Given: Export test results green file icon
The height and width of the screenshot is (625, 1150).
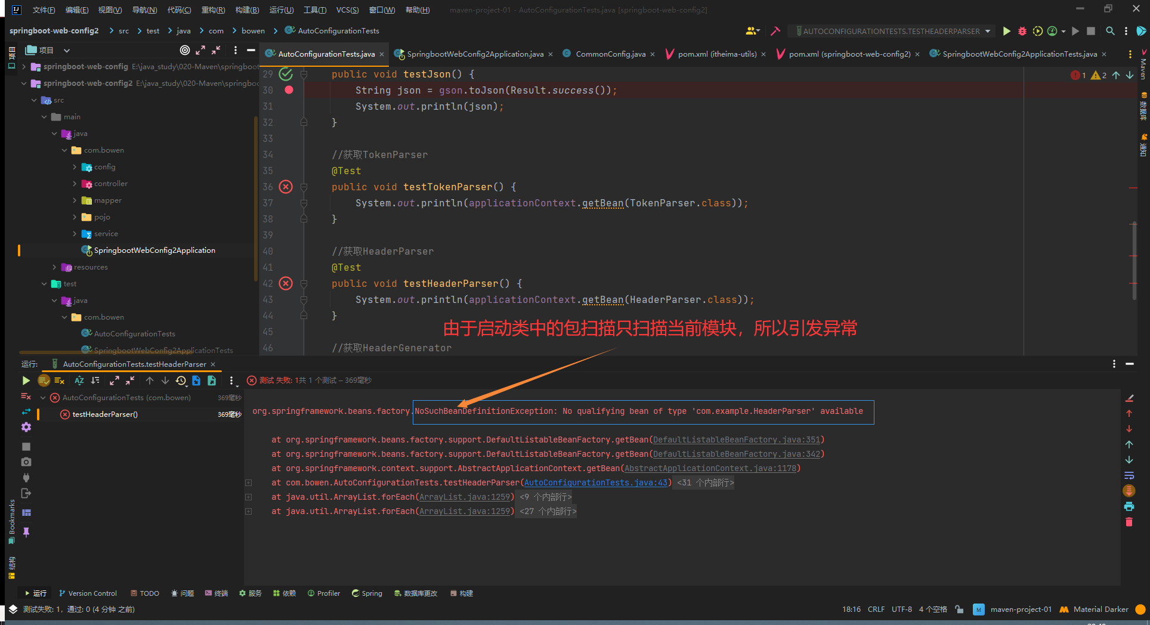Looking at the screenshot, I should point(212,380).
